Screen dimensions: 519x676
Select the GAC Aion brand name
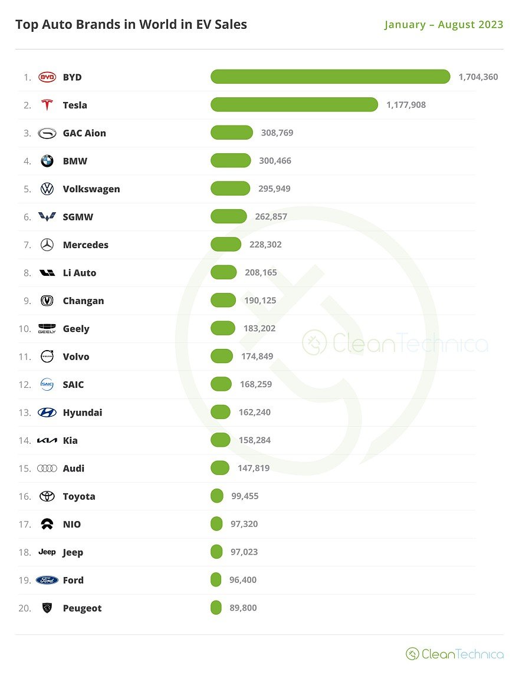(x=84, y=133)
